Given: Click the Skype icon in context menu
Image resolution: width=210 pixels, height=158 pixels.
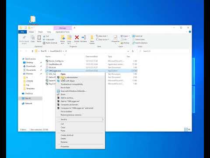Looking at the screenshot, I should coord(58,81).
